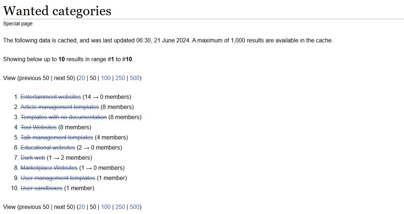Click previous 50 in the bottom navigation
The height and width of the screenshot is (214, 404).
pos(34,207)
